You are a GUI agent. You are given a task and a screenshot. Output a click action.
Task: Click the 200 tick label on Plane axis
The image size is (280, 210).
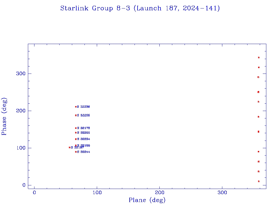(x=159, y=192)
